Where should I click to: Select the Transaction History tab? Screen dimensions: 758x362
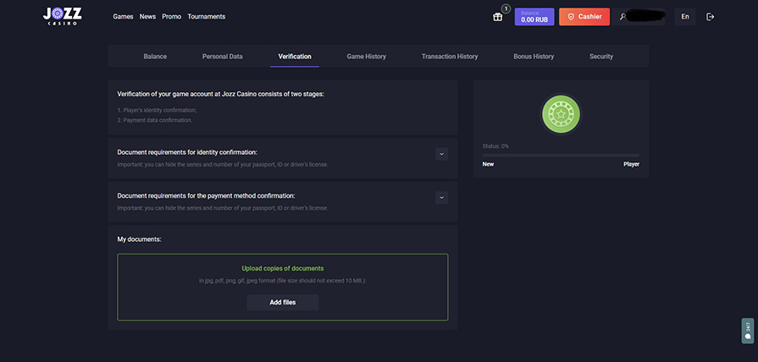[x=450, y=57]
